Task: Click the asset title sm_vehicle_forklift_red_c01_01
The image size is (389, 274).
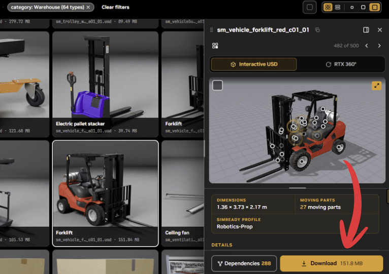Action: (x=263, y=30)
